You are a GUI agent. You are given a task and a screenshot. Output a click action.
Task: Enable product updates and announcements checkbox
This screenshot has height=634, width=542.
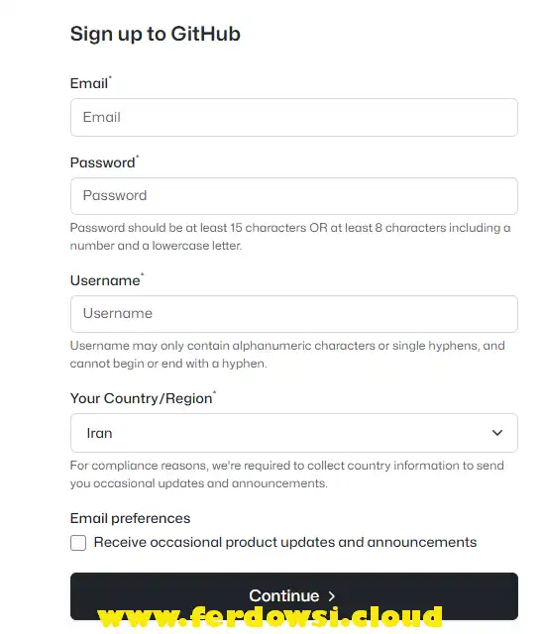pyautogui.click(x=78, y=543)
